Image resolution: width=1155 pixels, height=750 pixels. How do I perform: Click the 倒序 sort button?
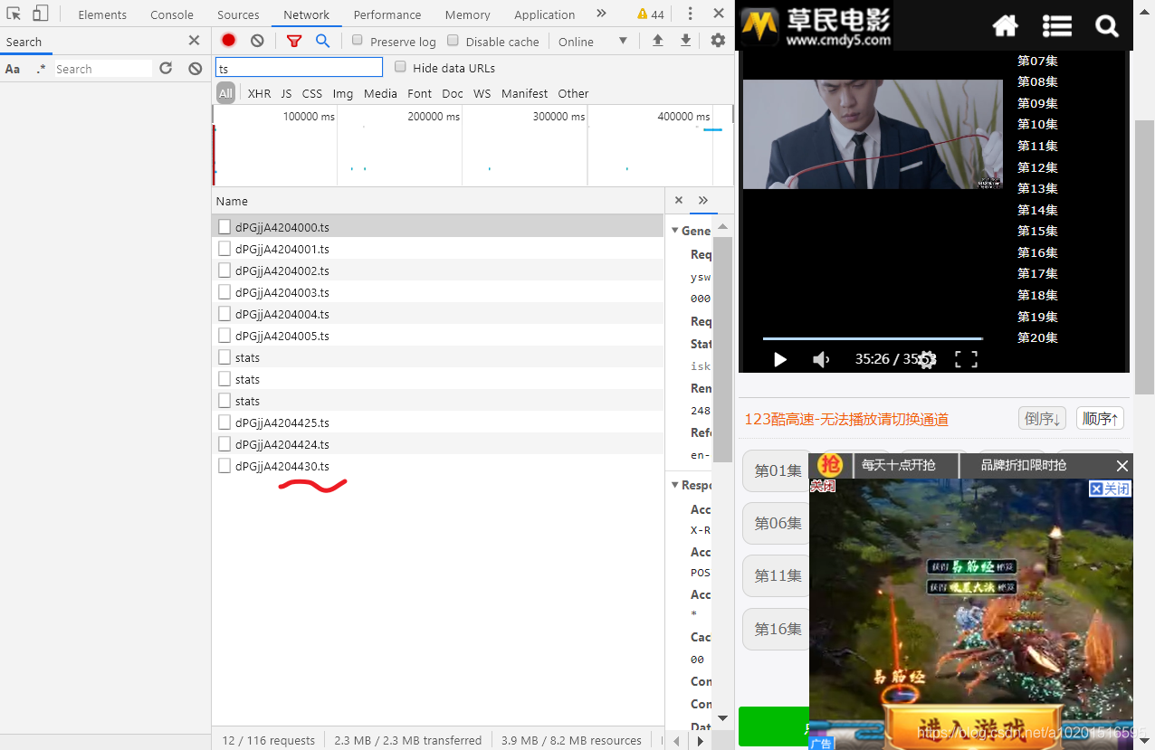(1042, 418)
